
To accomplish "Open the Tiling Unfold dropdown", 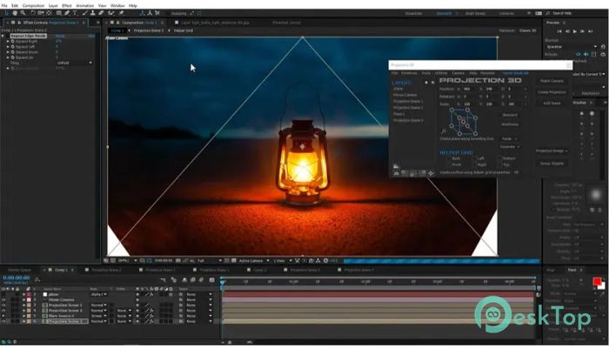I will coord(74,63).
